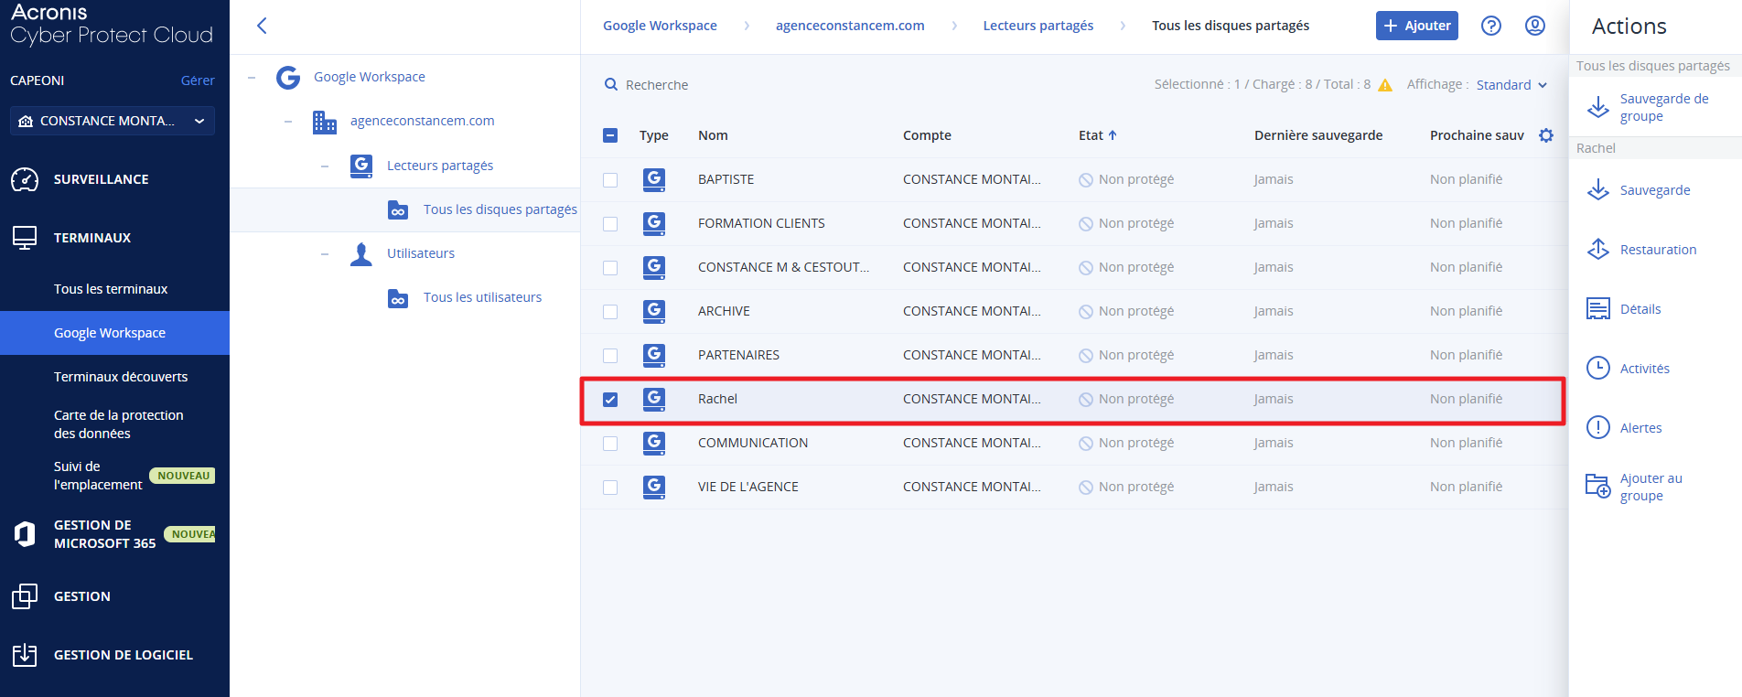Click the Ajouter au groupe folder icon
The width and height of the screenshot is (1742, 697).
1598,487
